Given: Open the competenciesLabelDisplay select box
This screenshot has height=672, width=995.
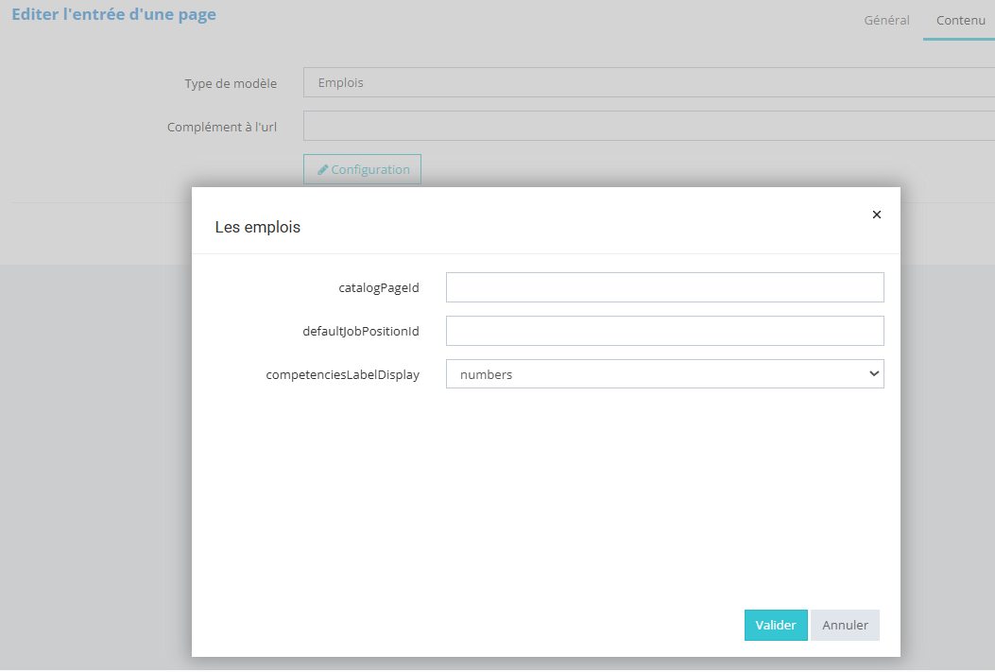Looking at the screenshot, I should pyautogui.click(x=664, y=374).
